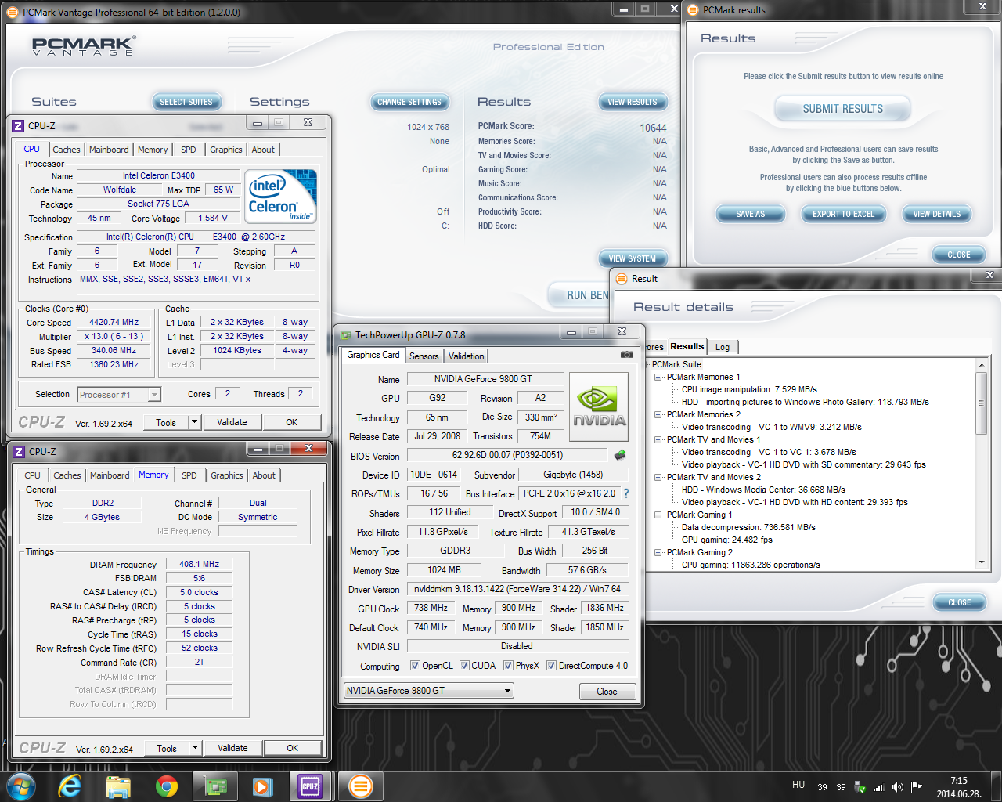
Task: Click the SELECT SUITES button
Action: point(186,102)
